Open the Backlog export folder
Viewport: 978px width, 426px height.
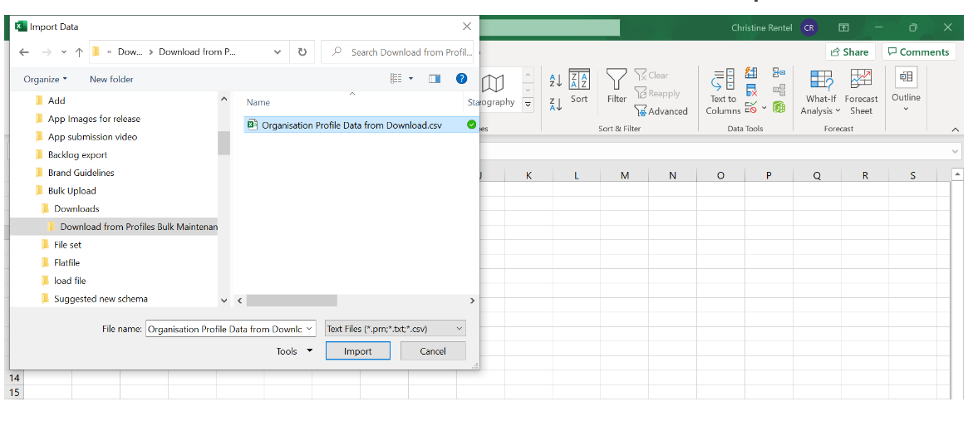[x=77, y=154]
